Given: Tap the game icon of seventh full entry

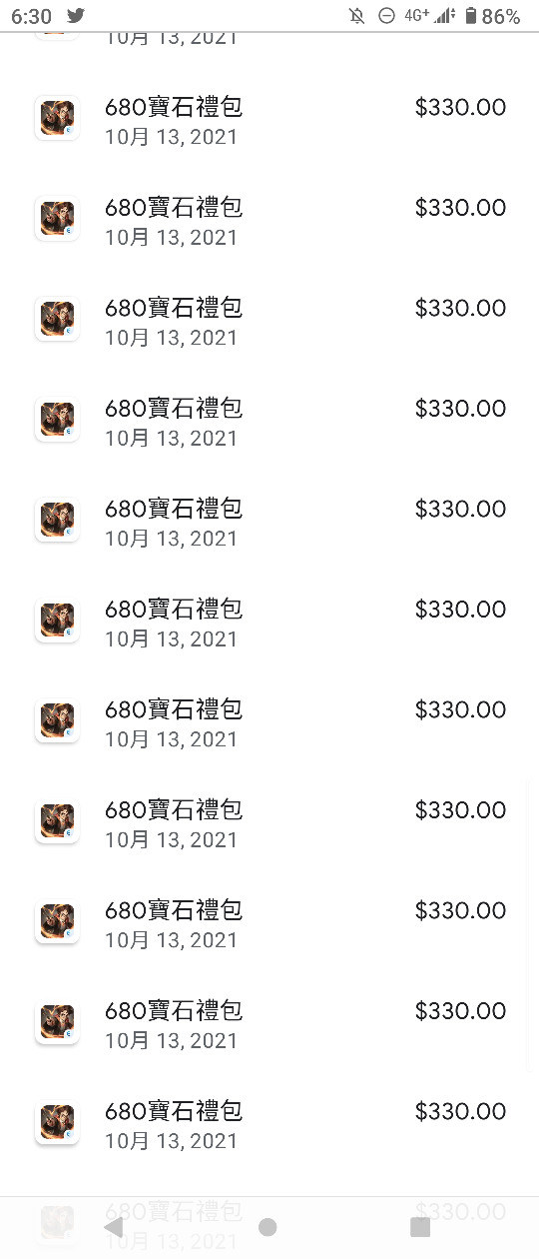Looking at the screenshot, I should [x=57, y=721].
